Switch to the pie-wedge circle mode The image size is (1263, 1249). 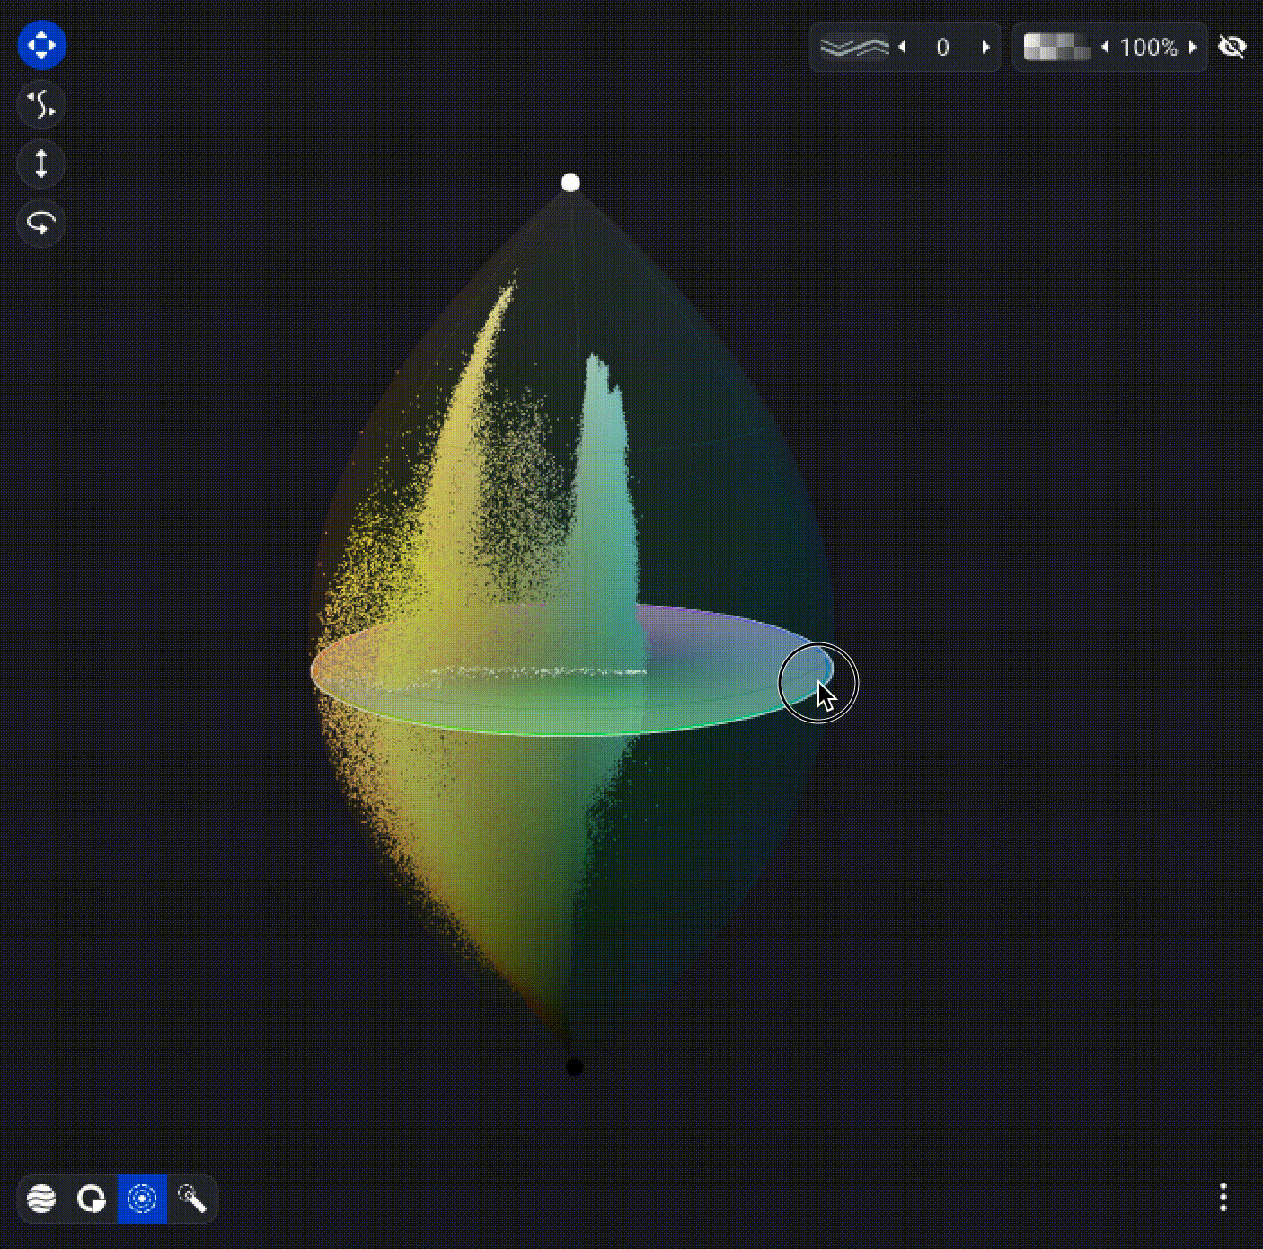click(x=92, y=1198)
